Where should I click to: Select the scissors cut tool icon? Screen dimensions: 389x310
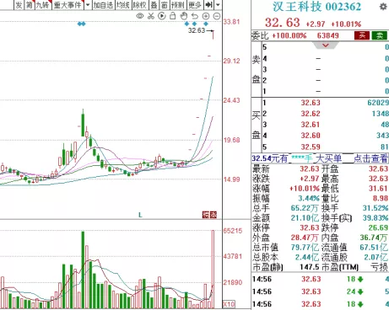tap(151, 16)
